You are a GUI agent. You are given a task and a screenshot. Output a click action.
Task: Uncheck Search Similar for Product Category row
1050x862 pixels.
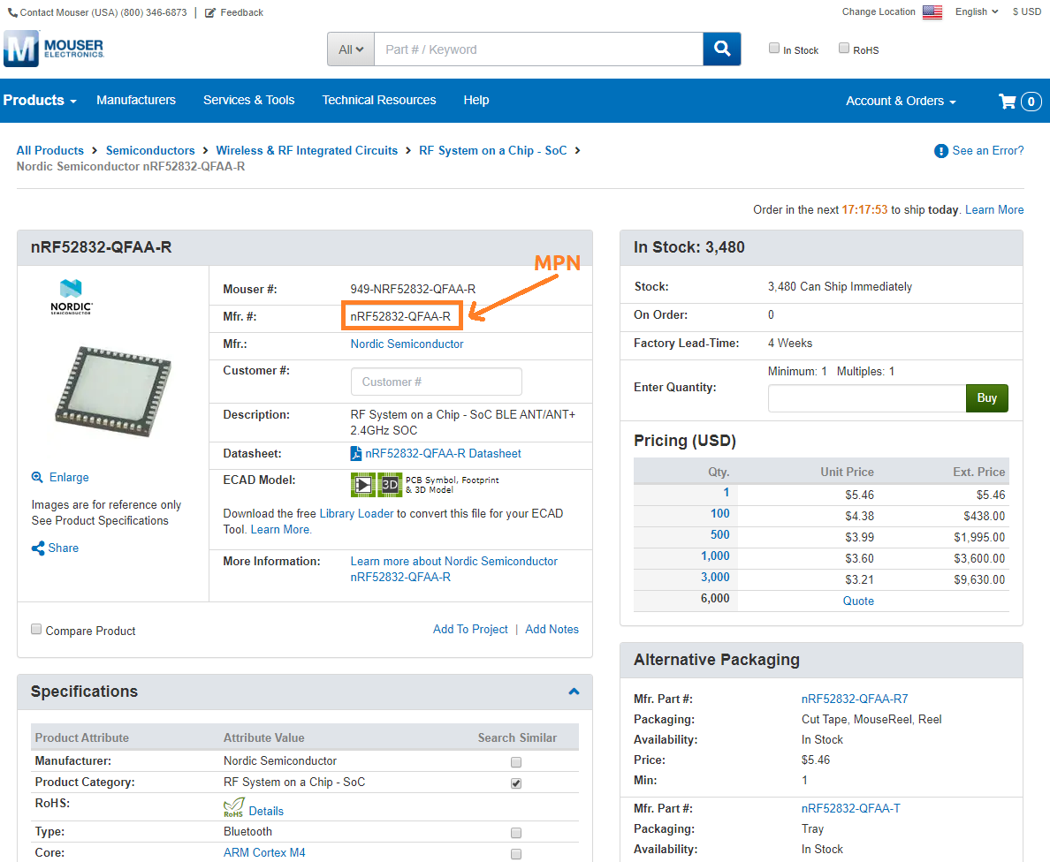pos(515,783)
